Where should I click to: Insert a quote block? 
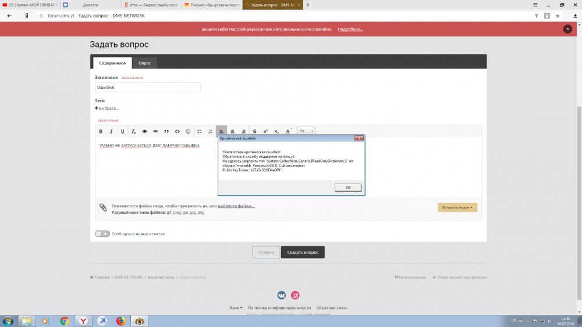[166, 131]
